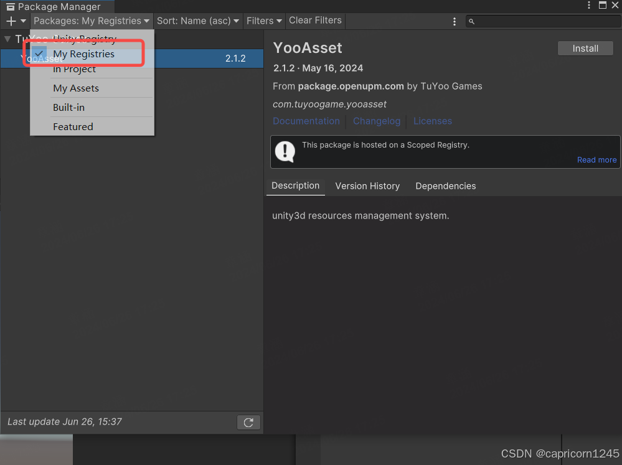Viewport: 622px width, 465px height.
Task: Choose In Project from packages menu
Action: click(x=75, y=69)
